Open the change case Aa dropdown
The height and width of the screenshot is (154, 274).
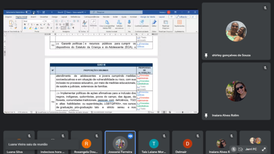[x=42, y=28]
